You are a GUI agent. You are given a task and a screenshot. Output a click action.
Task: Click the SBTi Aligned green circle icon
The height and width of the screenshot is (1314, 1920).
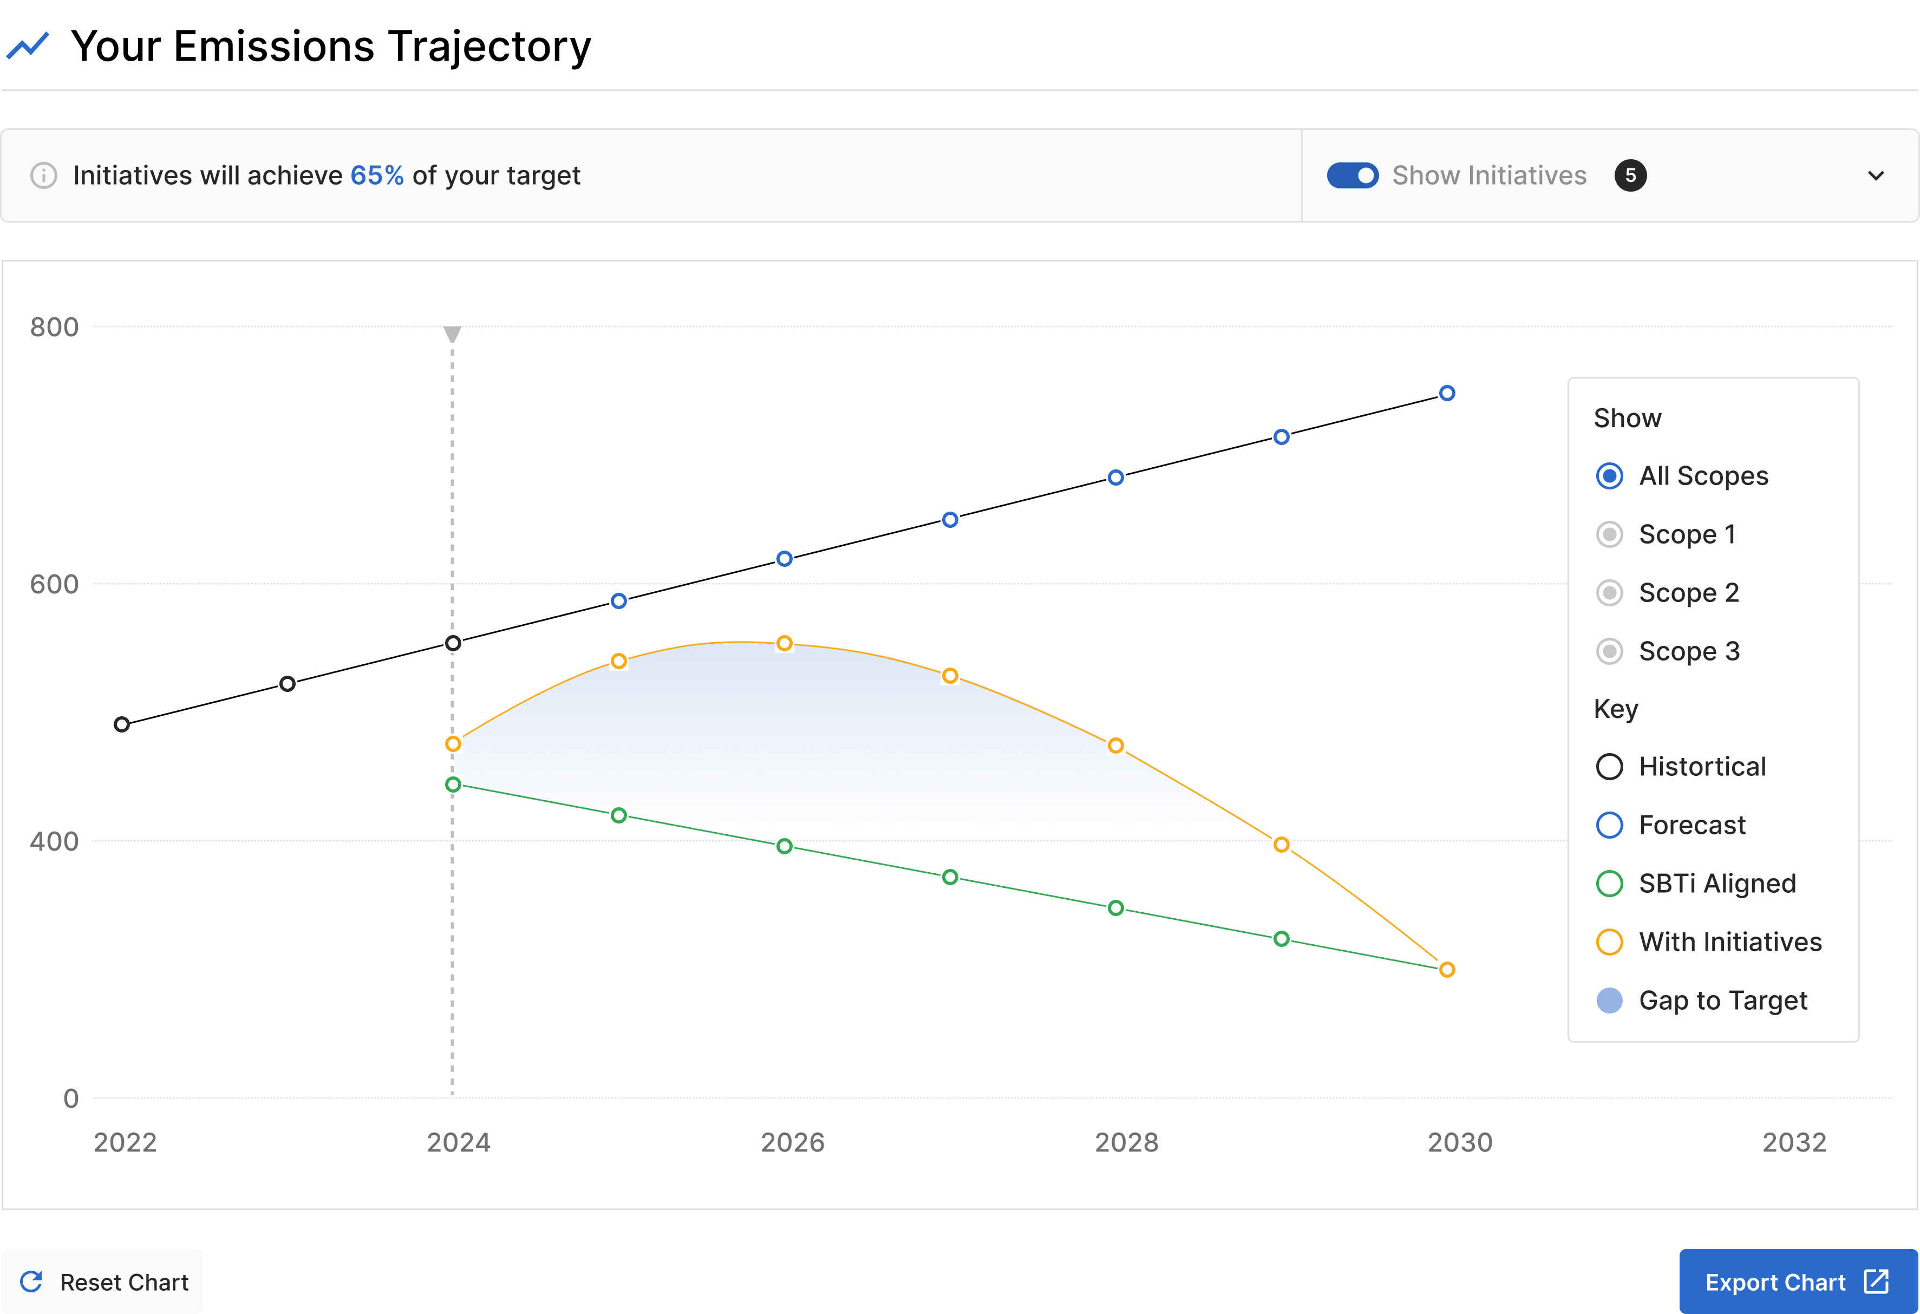[1609, 884]
